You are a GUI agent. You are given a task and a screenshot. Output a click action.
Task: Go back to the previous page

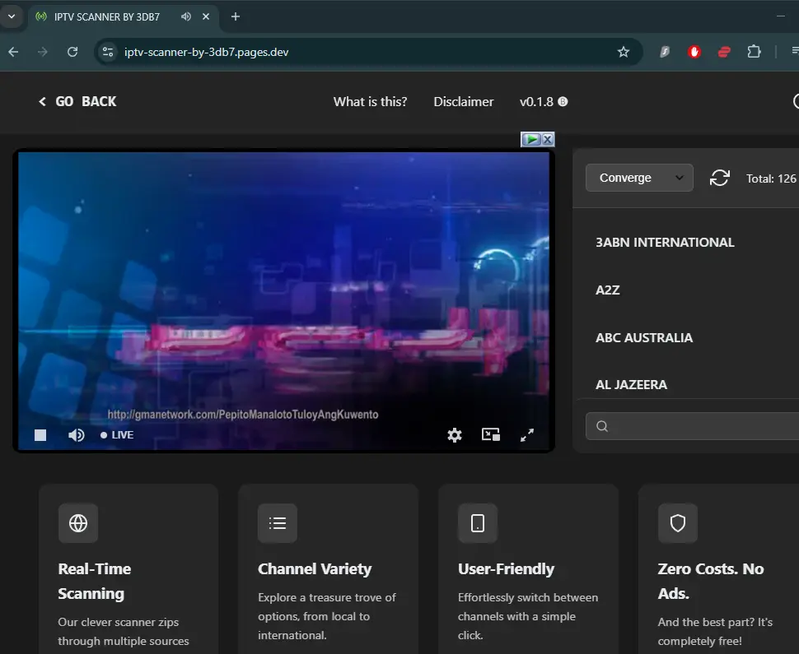tap(77, 102)
